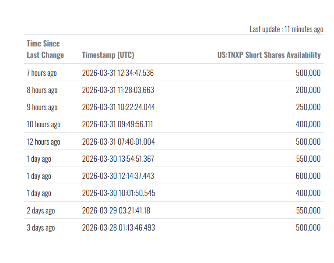Select the '9 hours ago' cell

(42, 107)
